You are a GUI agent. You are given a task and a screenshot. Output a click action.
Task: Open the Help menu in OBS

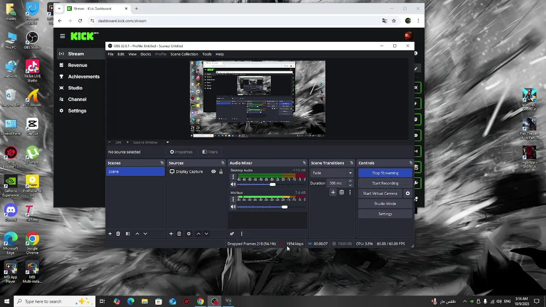tap(220, 54)
